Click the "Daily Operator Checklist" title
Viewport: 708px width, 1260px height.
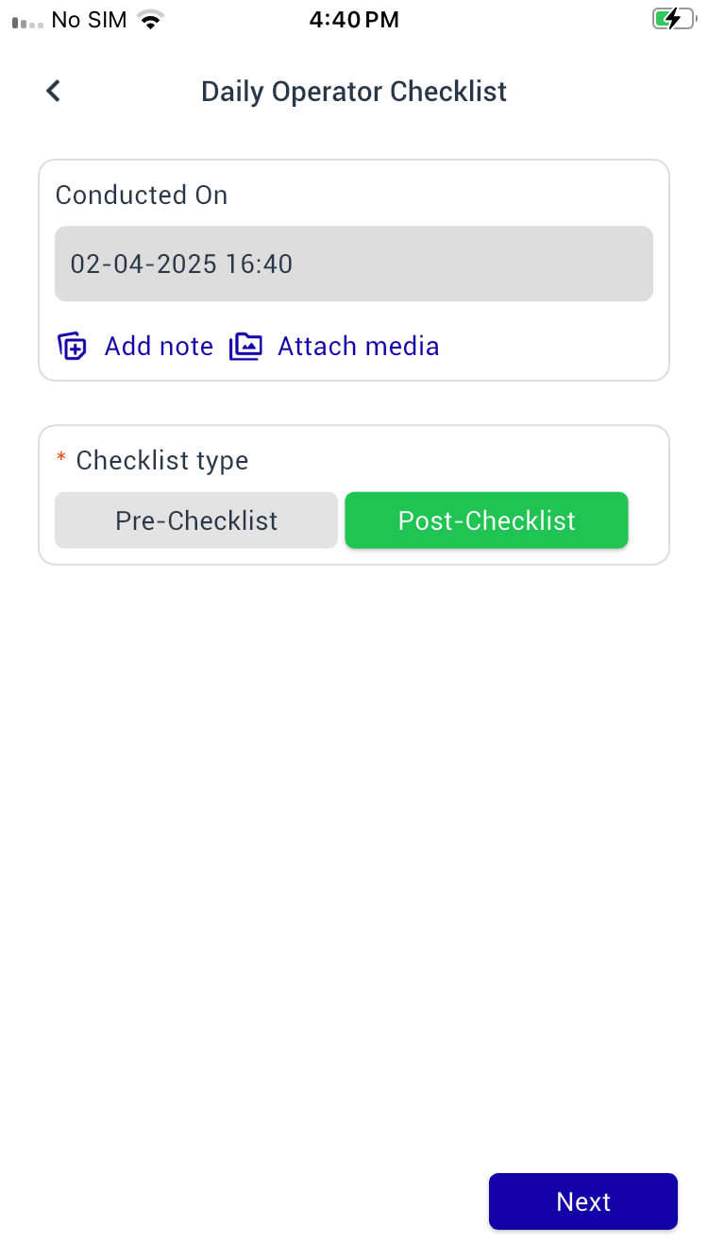point(354,92)
